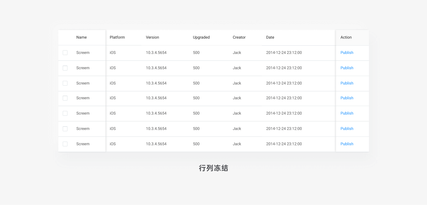Select the Upgraded column header
Viewport: 427px width, 205px height.
[x=201, y=37]
